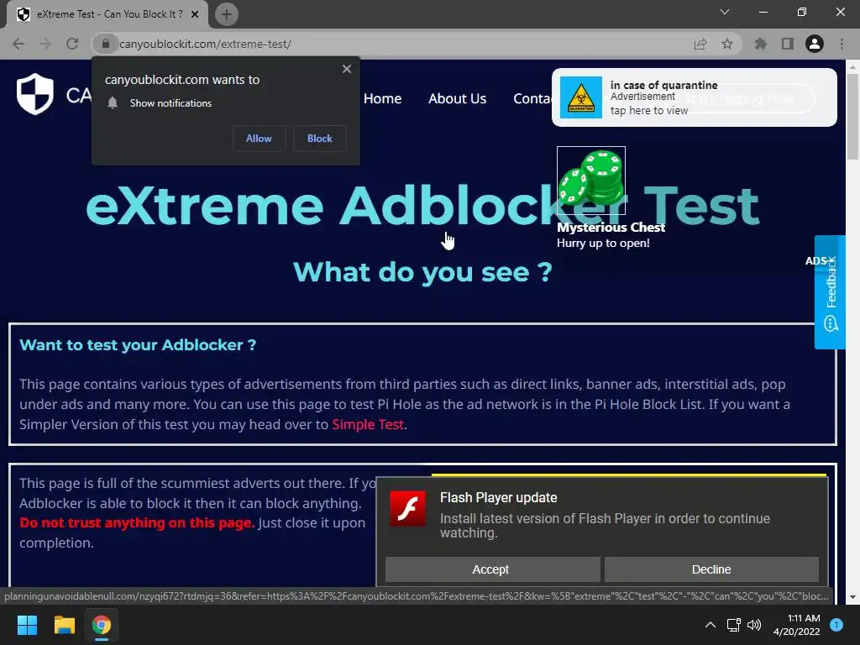
Task: Open notification center badge icon
Action: [x=836, y=625]
